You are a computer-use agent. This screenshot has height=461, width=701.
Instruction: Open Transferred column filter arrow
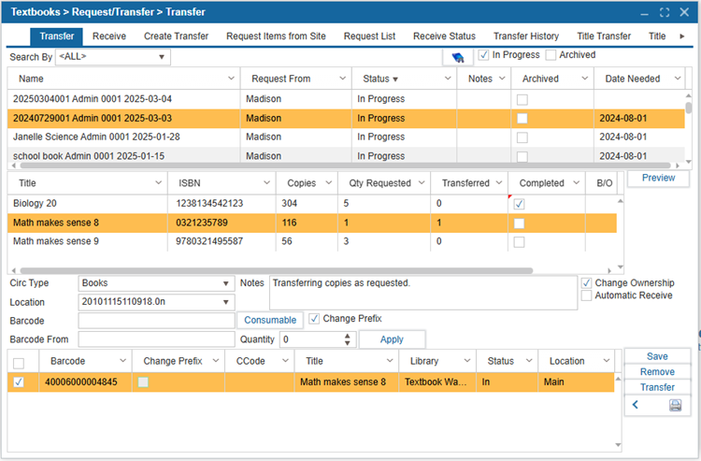click(499, 183)
